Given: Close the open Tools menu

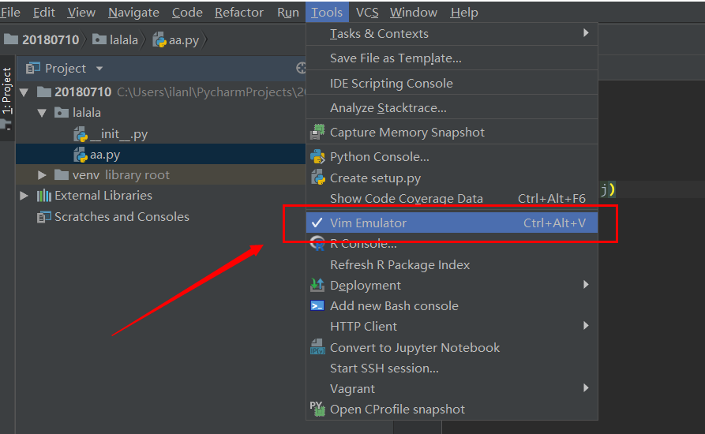Looking at the screenshot, I should coord(327,12).
